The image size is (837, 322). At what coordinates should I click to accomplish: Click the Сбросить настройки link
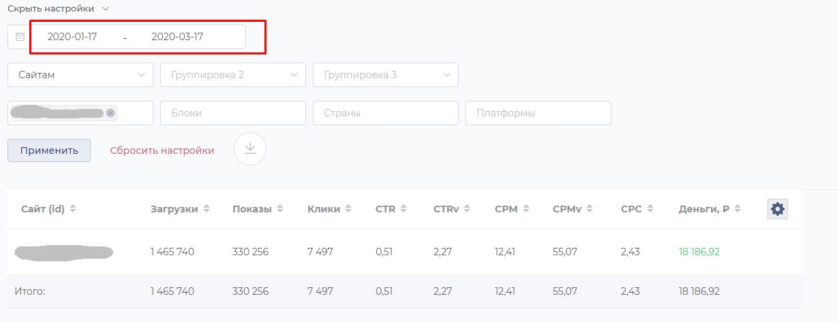(162, 150)
